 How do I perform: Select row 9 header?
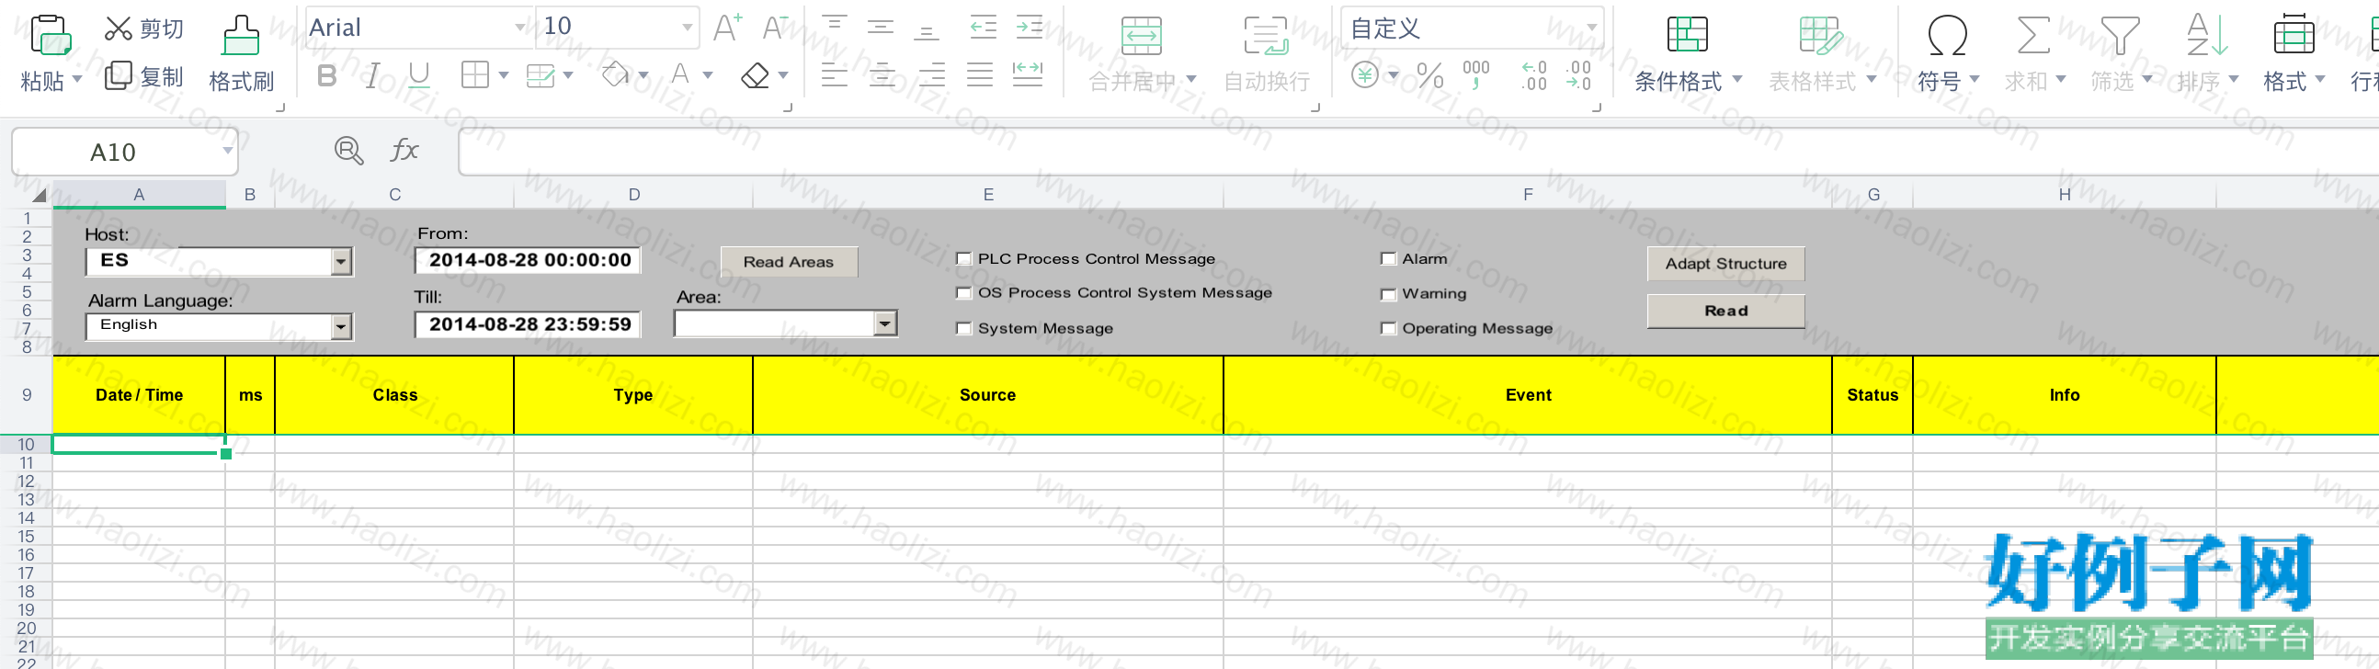(x=27, y=395)
